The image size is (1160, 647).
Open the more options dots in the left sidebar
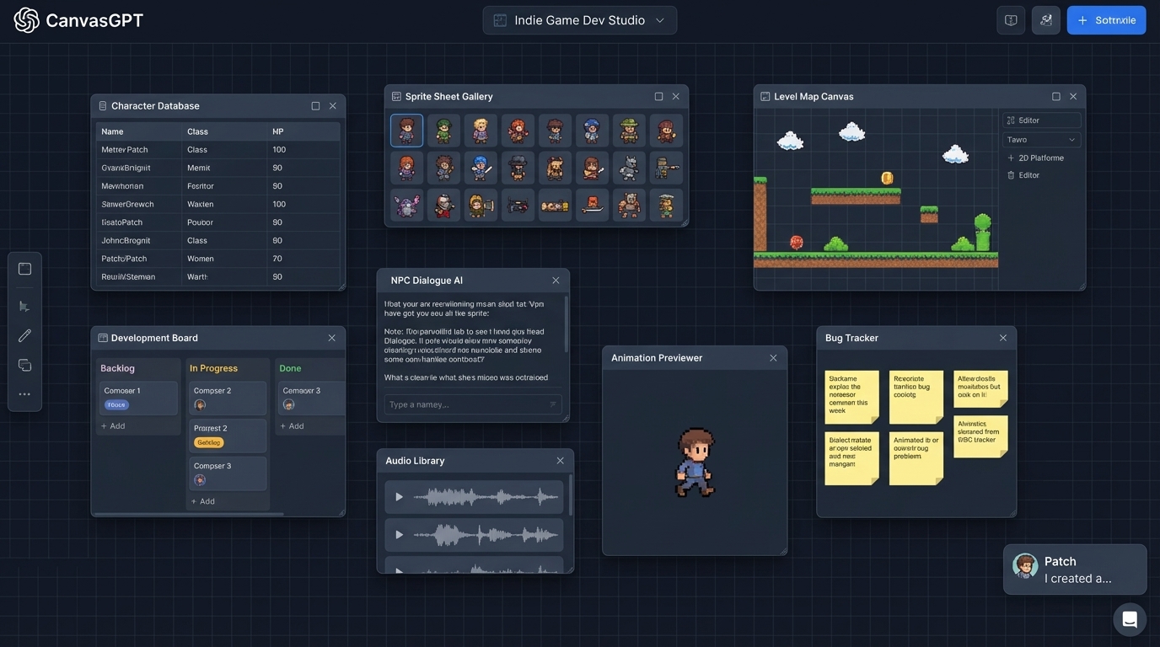(x=20, y=393)
